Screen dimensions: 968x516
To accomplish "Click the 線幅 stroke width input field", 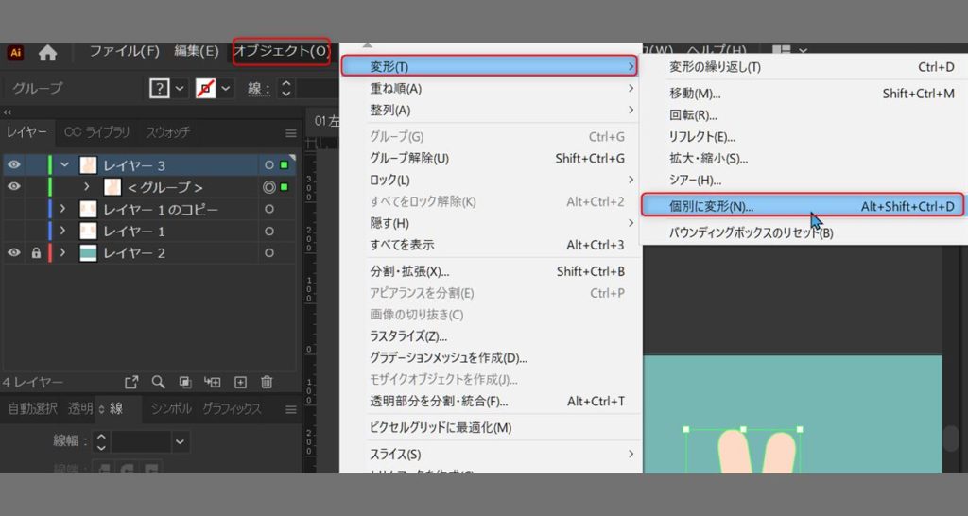I will click(x=141, y=441).
